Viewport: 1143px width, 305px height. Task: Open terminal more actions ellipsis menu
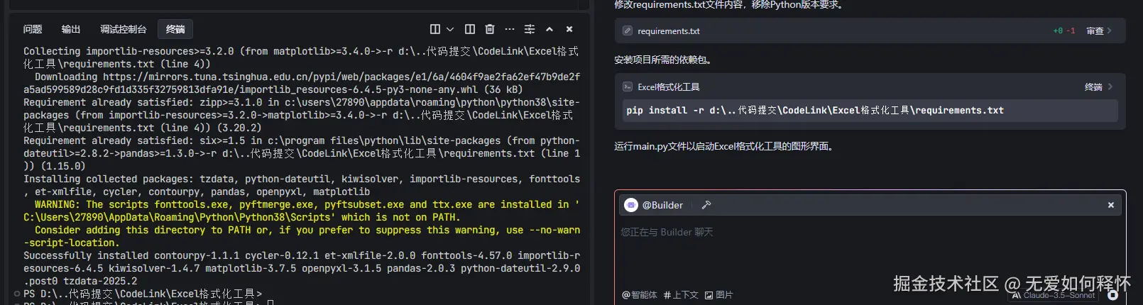coord(509,29)
